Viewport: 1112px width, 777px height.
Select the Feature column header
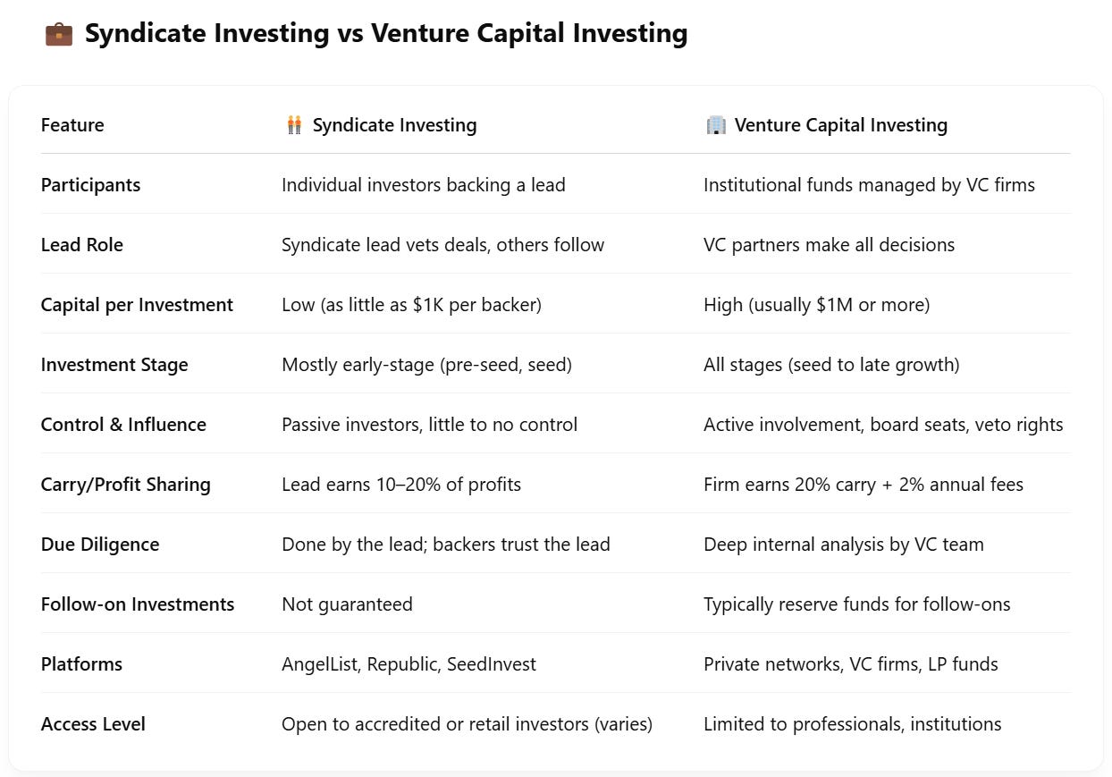tap(72, 125)
